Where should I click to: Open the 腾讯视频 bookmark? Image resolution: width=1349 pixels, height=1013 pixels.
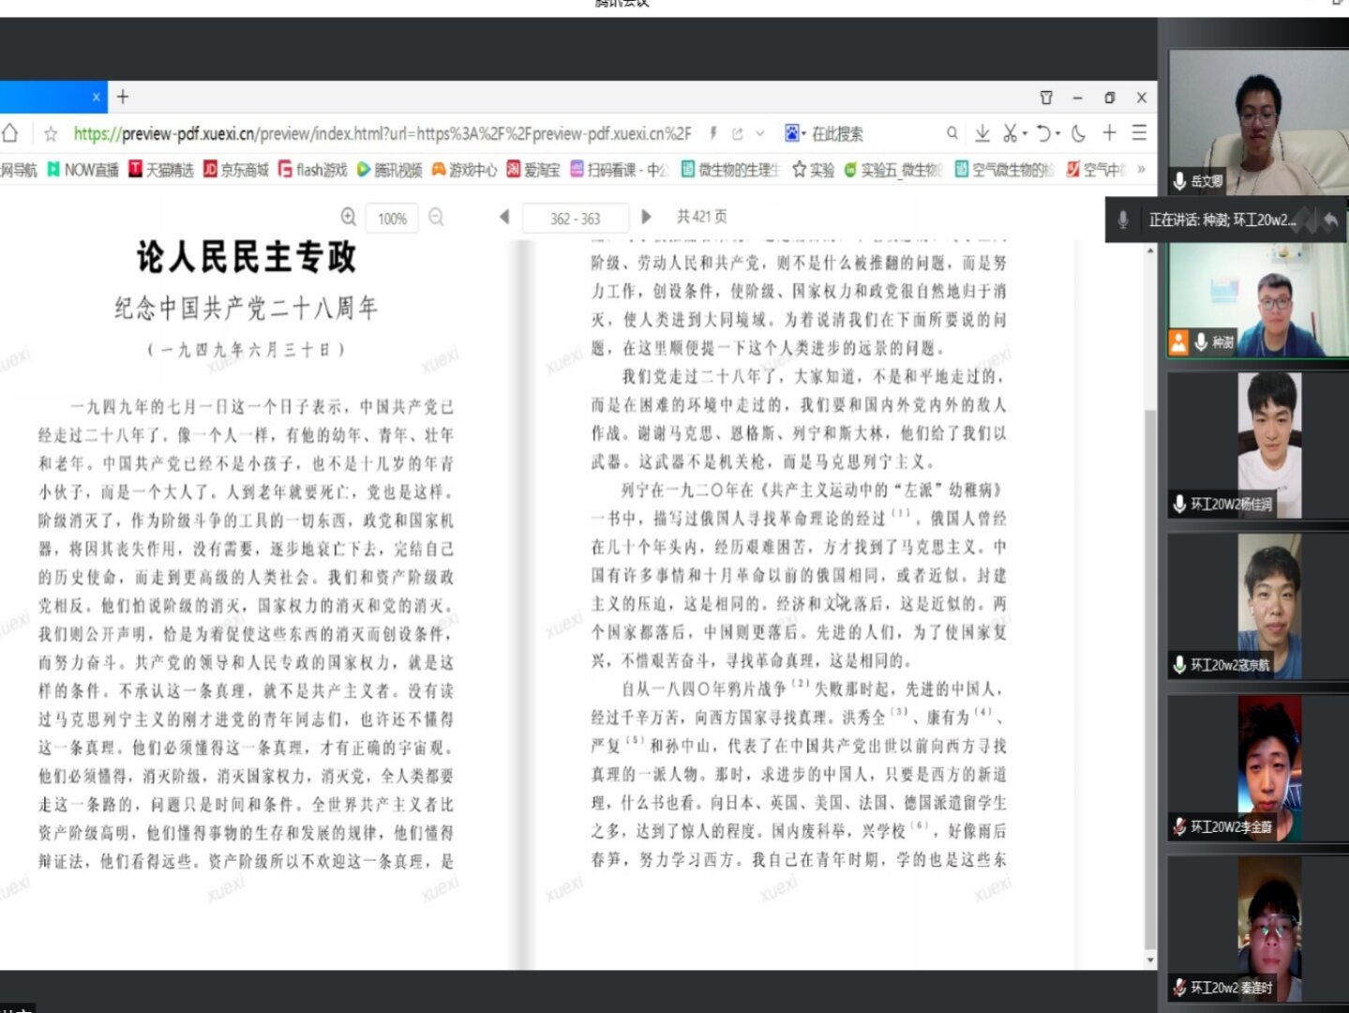tap(389, 170)
